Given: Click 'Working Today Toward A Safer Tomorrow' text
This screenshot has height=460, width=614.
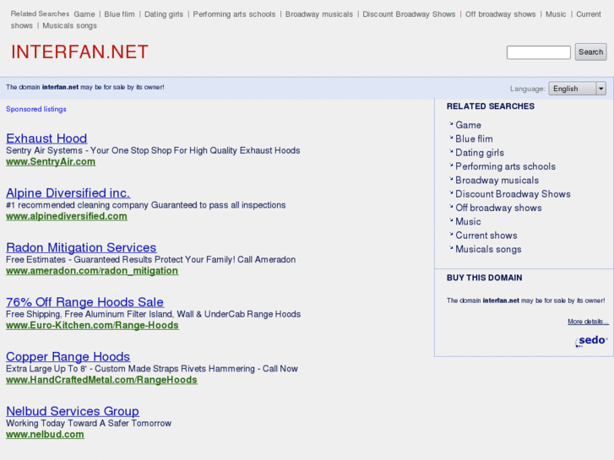Looking at the screenshot, I should click(89, 423).
